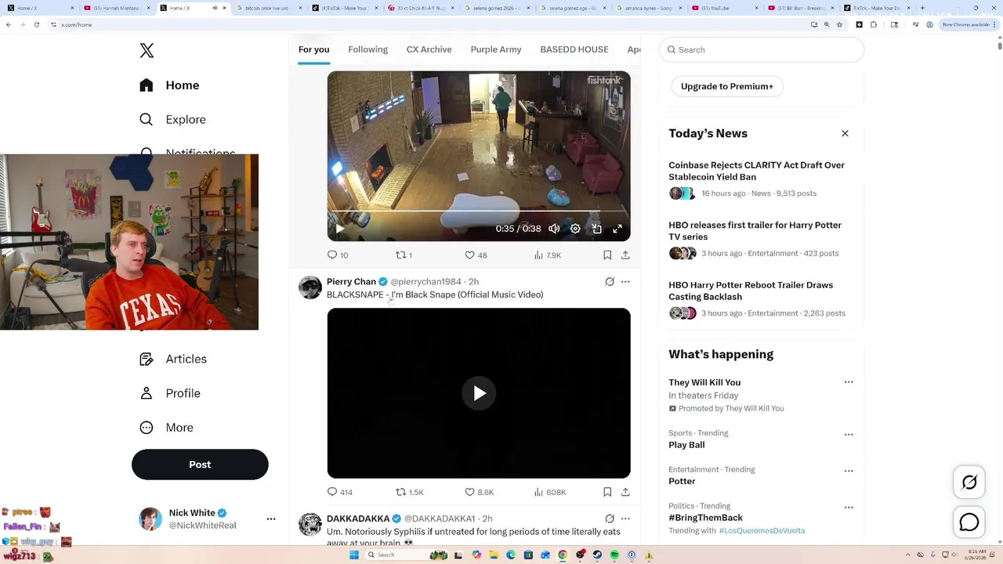The image size is (1003, 564).
Task: Open the Play Ball trending topic
Action: pyautogui.click(x=686, y=445)
